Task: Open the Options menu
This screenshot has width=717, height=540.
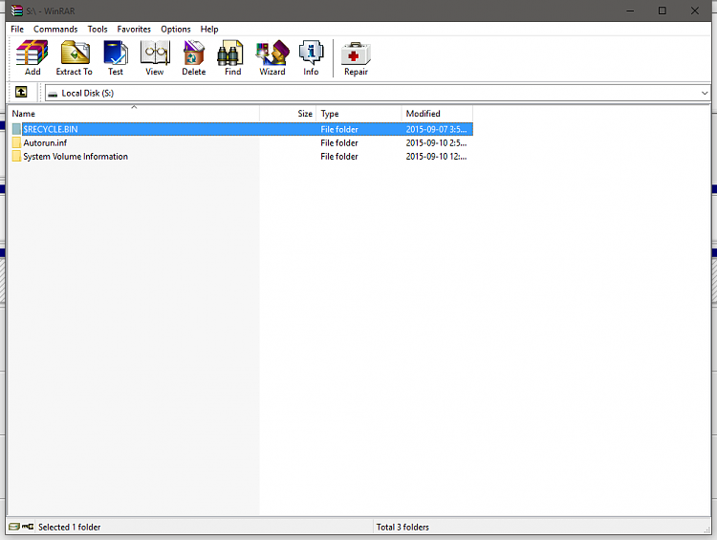Action: pos(176,30)
